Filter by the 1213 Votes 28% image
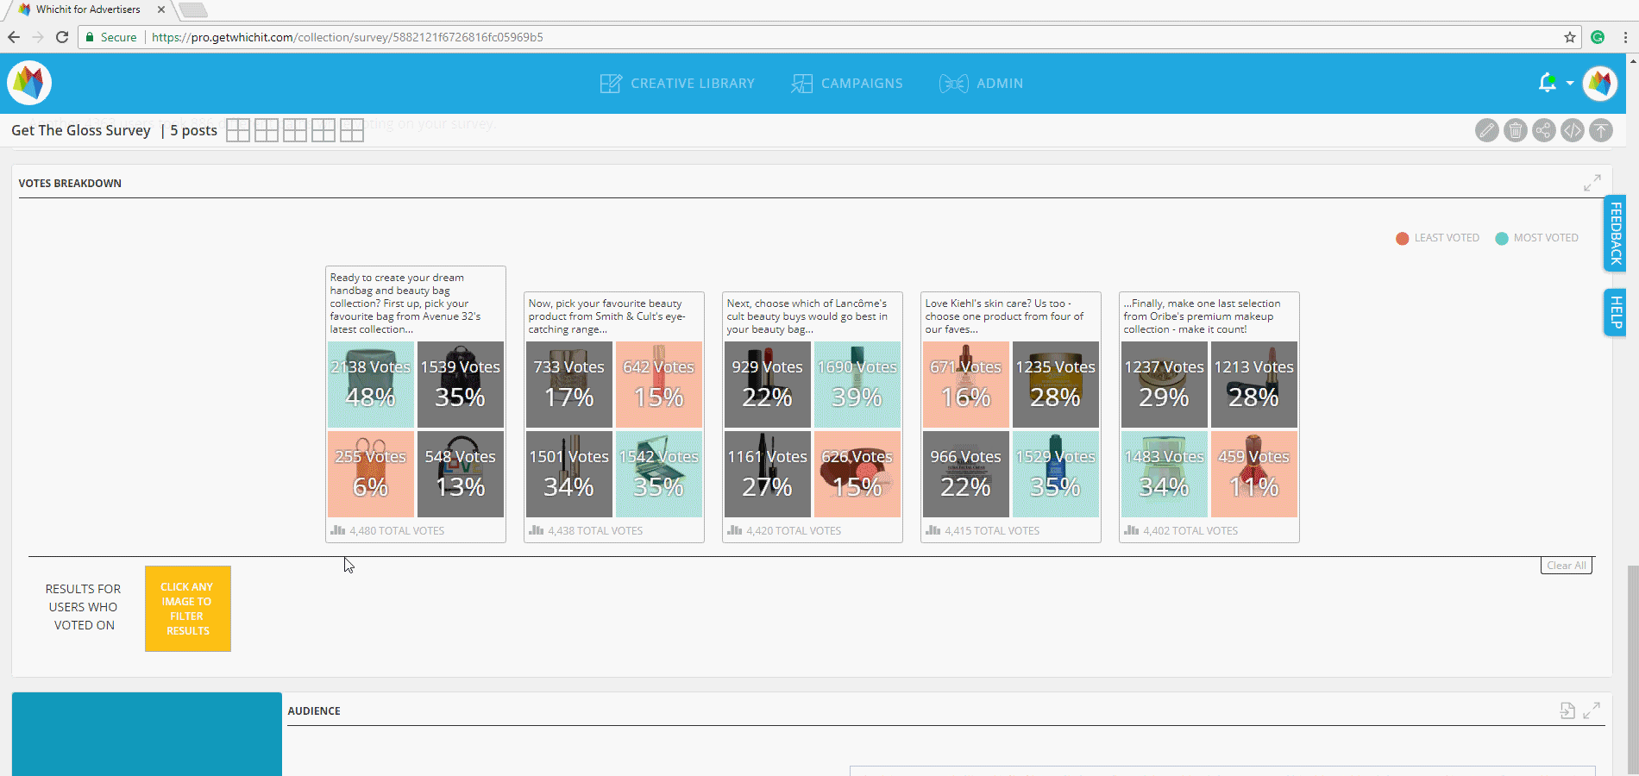The width and height of the screenshot is (1639, 776). [x=1254, y=385]
